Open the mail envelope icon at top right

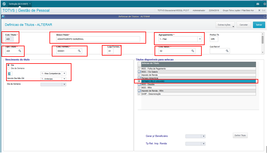pyautogui.click(x=258, y=4)
